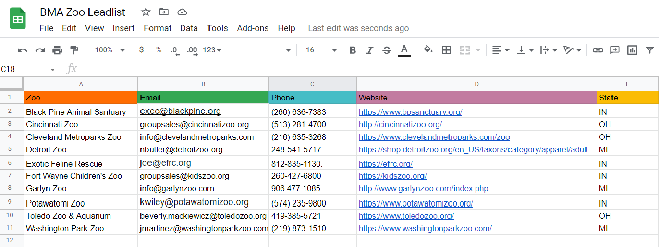The image size is (659, 247).
Task: Toggle italic formatting
Action: click(x=369, y=50)
